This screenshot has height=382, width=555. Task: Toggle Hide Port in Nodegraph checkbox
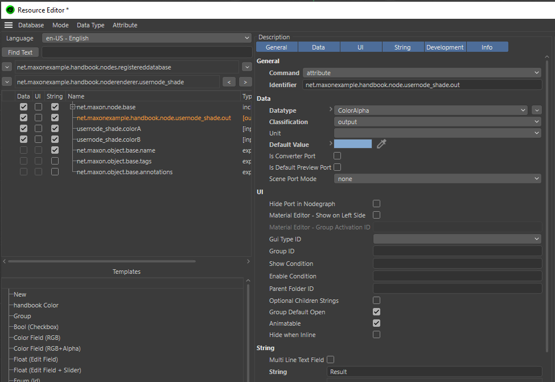point(376,204)
